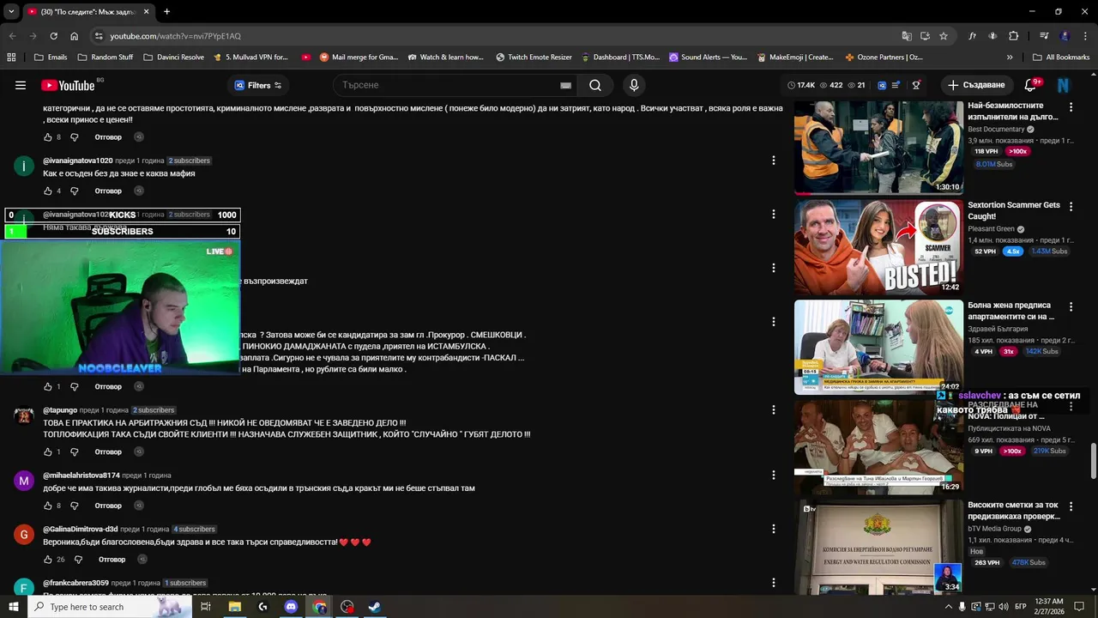Start voice search with the microphone icon
This screenshot has width=1098, height=618.
634,85
